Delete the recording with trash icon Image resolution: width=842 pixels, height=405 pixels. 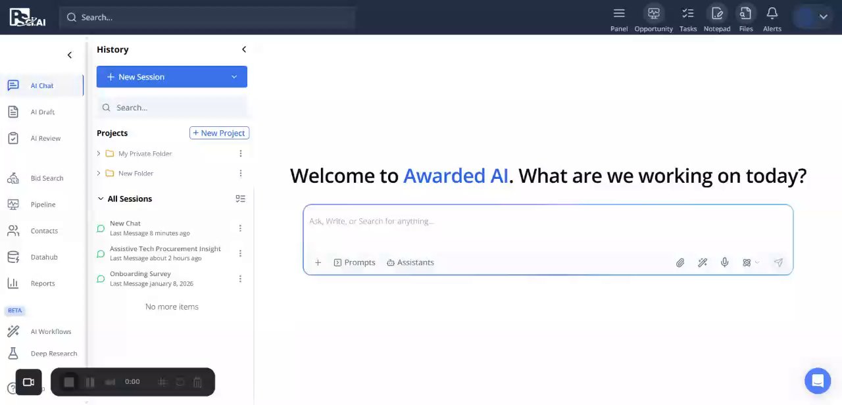pyautogui.click(x=198, y=382)
